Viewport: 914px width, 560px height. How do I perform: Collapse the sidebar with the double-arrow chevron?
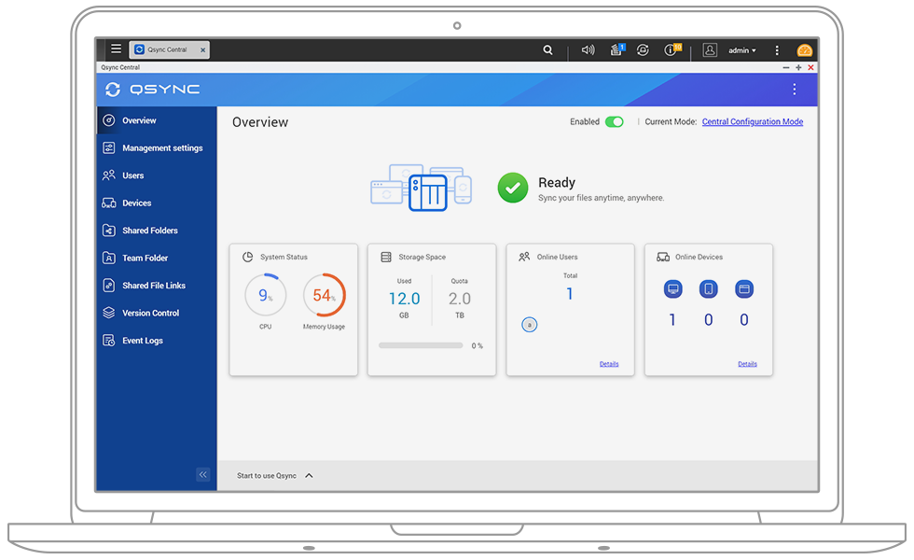point(203,475)
